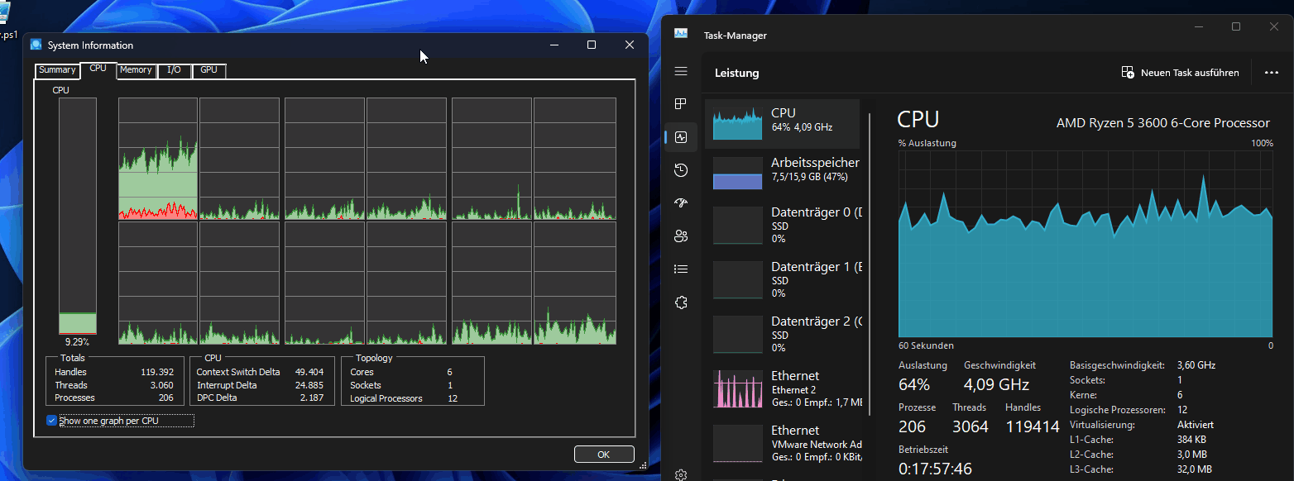This screenshot has width=1294, height=481.
Task: Click the Cores value 6 in Topology
Action: click(449, 372)
